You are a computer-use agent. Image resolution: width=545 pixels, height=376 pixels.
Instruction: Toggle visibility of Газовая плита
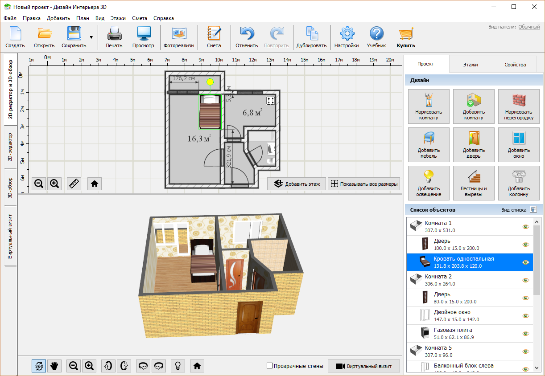tap(525, 334)
